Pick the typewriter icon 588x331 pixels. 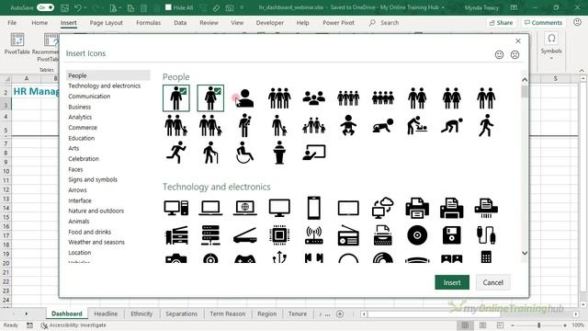coord(382,235)
